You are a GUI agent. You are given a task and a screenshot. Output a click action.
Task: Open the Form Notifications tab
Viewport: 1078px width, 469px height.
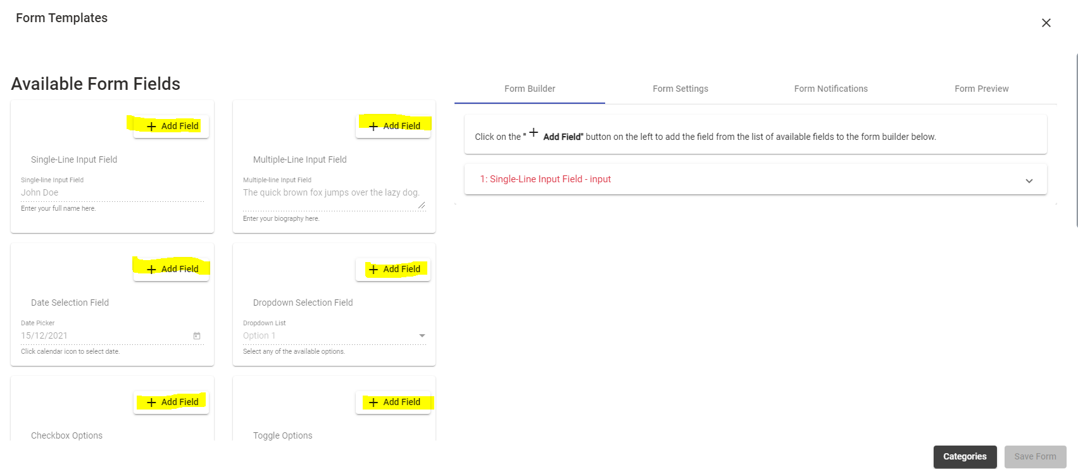830,89
